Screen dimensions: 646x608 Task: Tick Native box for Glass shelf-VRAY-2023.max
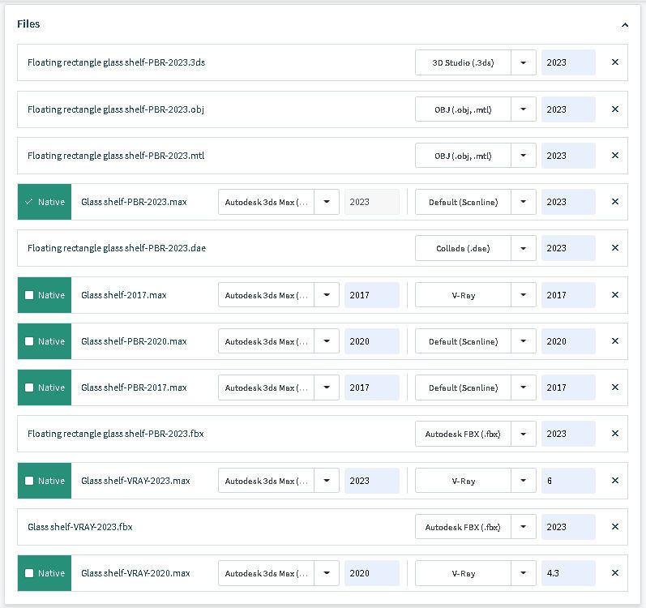(x=29, y=481)
